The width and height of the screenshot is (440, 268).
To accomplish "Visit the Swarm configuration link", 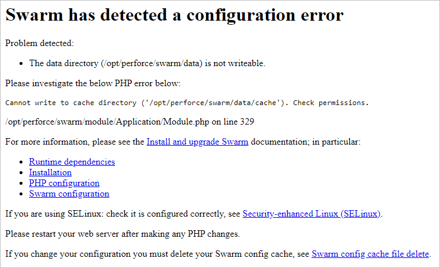I will coord(69,194).
